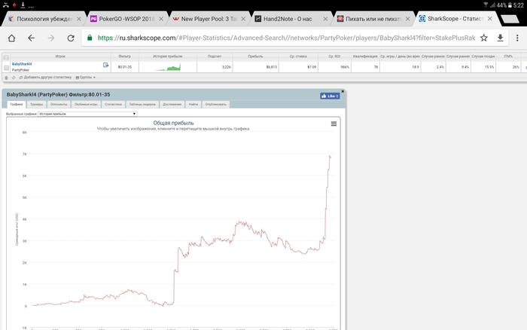The image size is (527, 330).
Task: Toggle the select-all checkbox in table header
Action: (x=6, y=57)
